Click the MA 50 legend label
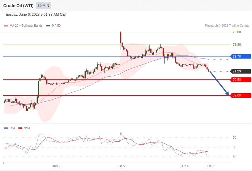252x171 pixels. coord(56,26)
